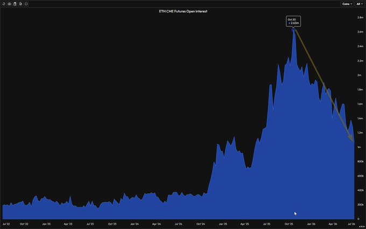Click the 800k y-axis label
The image size is (366, 229).
coord(361,162)
